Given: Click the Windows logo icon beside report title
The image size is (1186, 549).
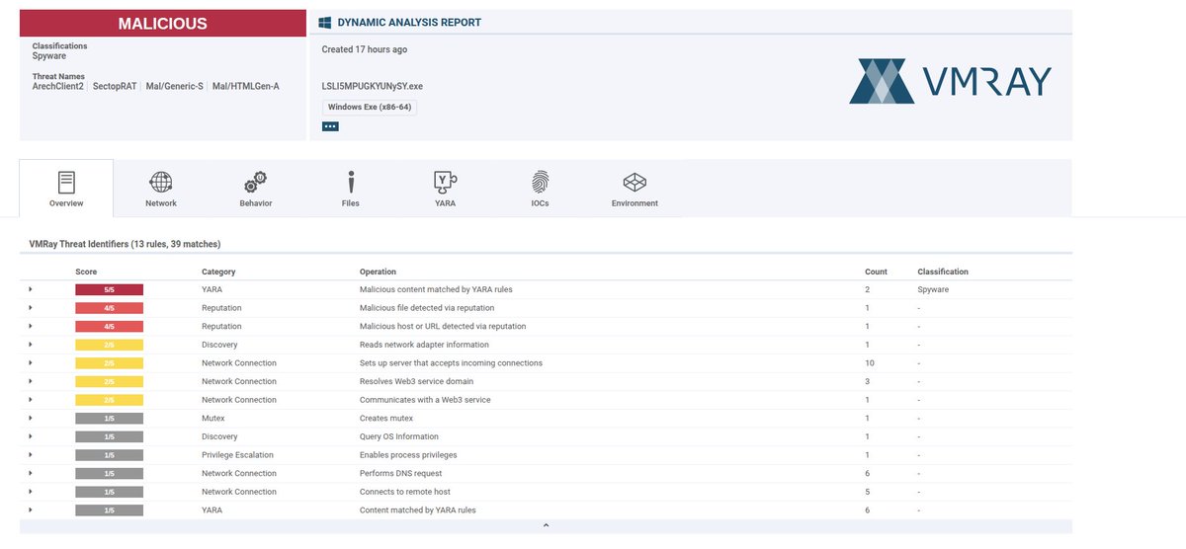Looking at the screenshot, I should point(324,22).
